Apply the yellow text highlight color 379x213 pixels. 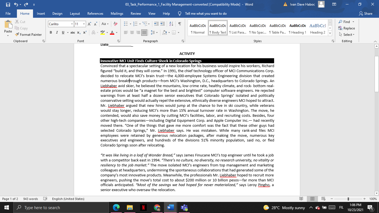pyautogui.click(x=102, y=32)
